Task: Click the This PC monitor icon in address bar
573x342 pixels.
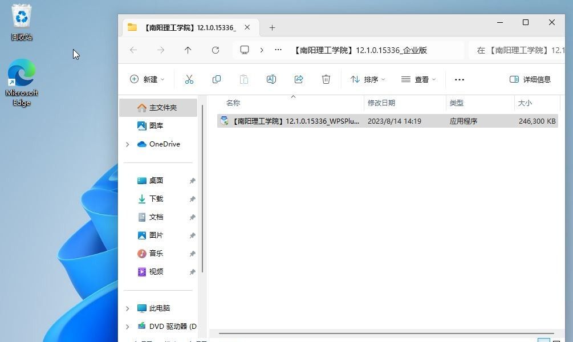Action: click(x=245, y=50)
